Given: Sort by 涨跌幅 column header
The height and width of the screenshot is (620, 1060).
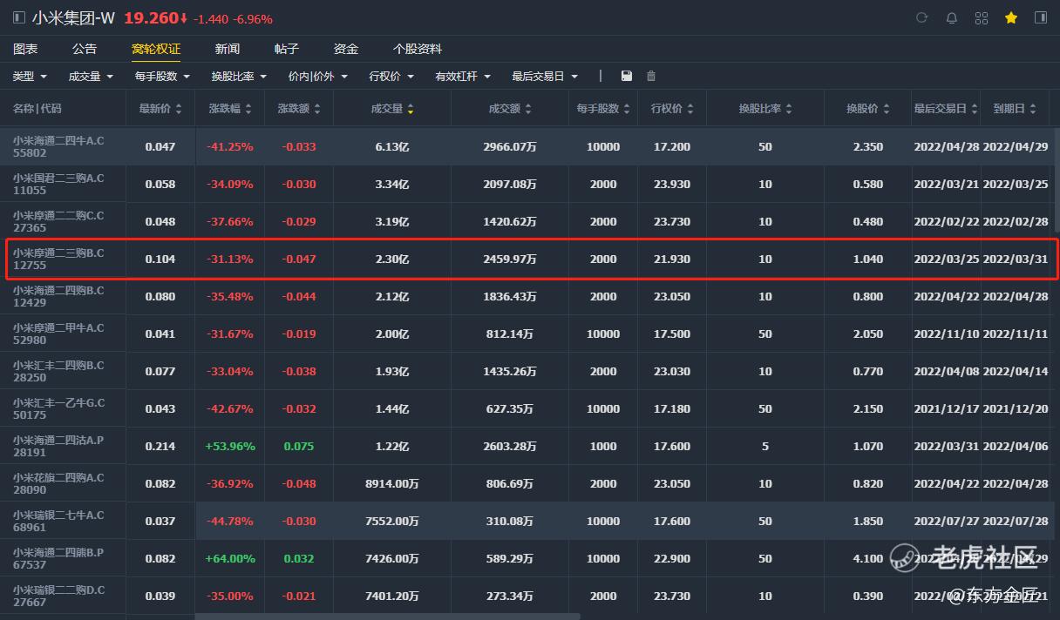Looking at the screenshot, I should [230, 109].
